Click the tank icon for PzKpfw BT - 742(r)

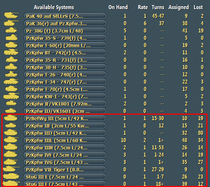point(11,52)
